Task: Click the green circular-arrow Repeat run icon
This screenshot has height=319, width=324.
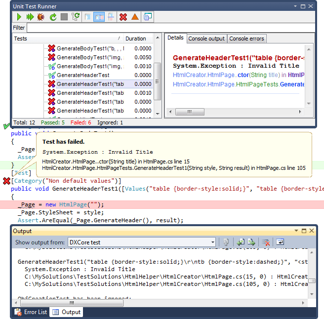Action: click(x=52, y=17)
